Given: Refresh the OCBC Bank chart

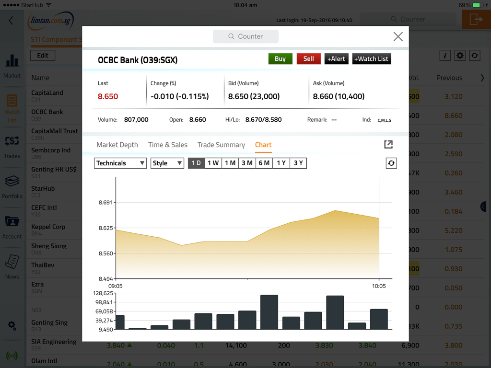Looking at the screenshot, I should pos(391,163).
